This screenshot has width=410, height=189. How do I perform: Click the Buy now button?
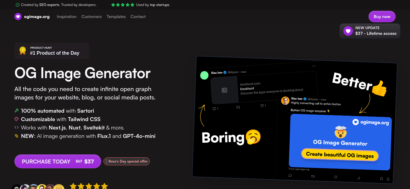pyautogui.click(x=382, y=17)
